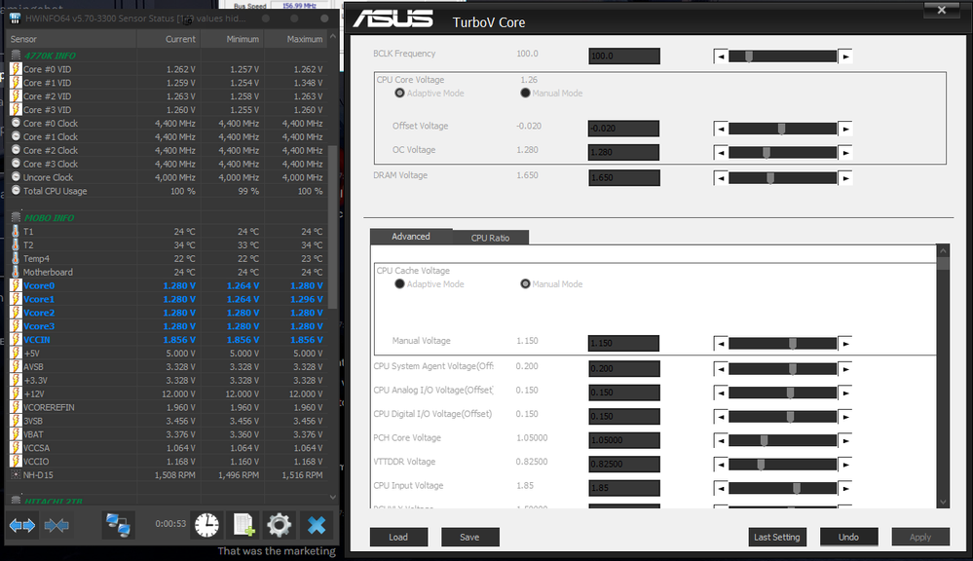This screenshot has width=973, height=561.
Task: Select Adaptive Mode for CPU Core Voltage
Action: coord(399,93)
